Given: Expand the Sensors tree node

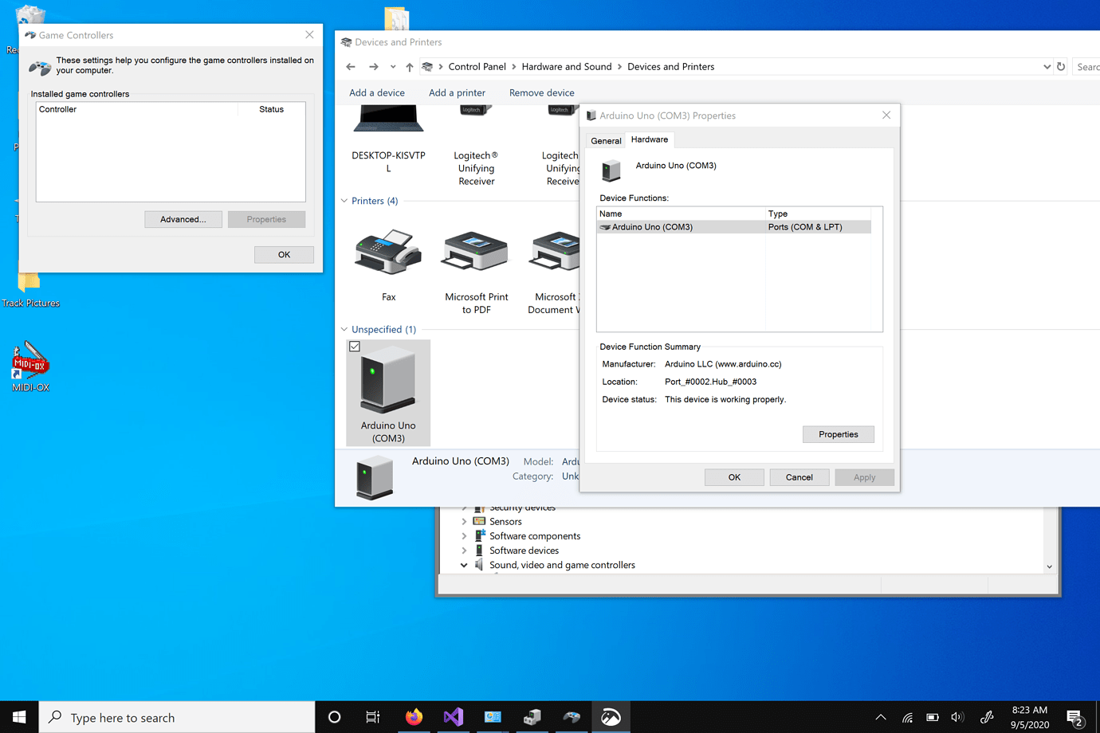Looking at the screenshot, I should click(464, 522).
